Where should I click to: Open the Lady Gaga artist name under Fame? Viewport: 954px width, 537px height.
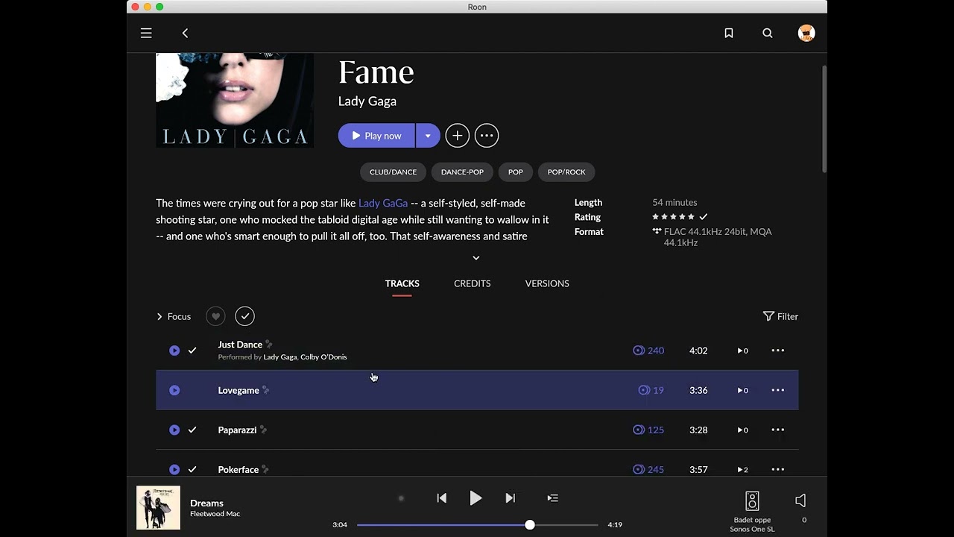367,101
